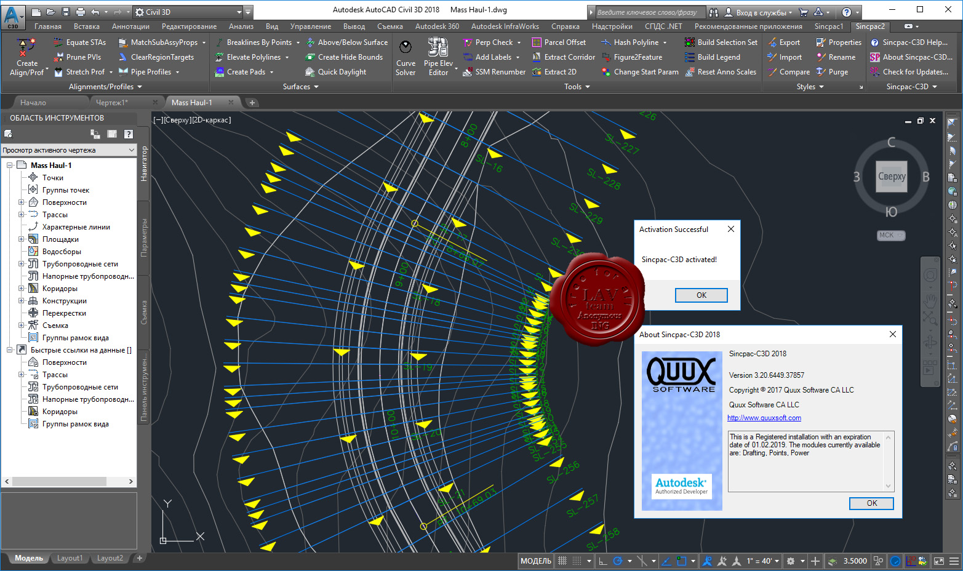This screenshot has height=571, width=963.
Task: Expand the Surfaces panel dropdown
Action: pyautogui.click(x=300, y=87)
